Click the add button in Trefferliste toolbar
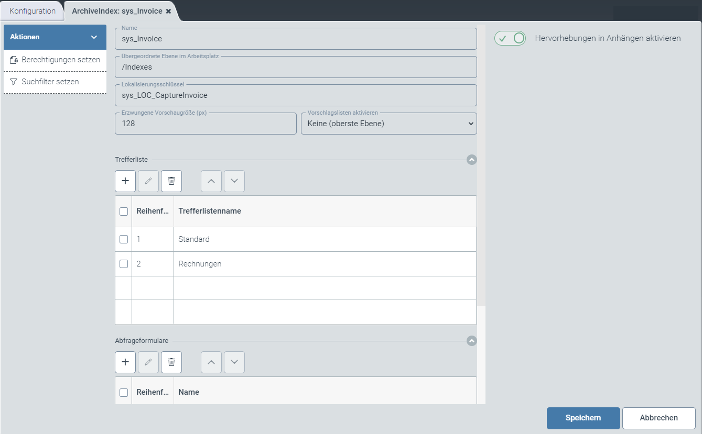The height and width of the screenshot is (434, 702). pos(125,181)
